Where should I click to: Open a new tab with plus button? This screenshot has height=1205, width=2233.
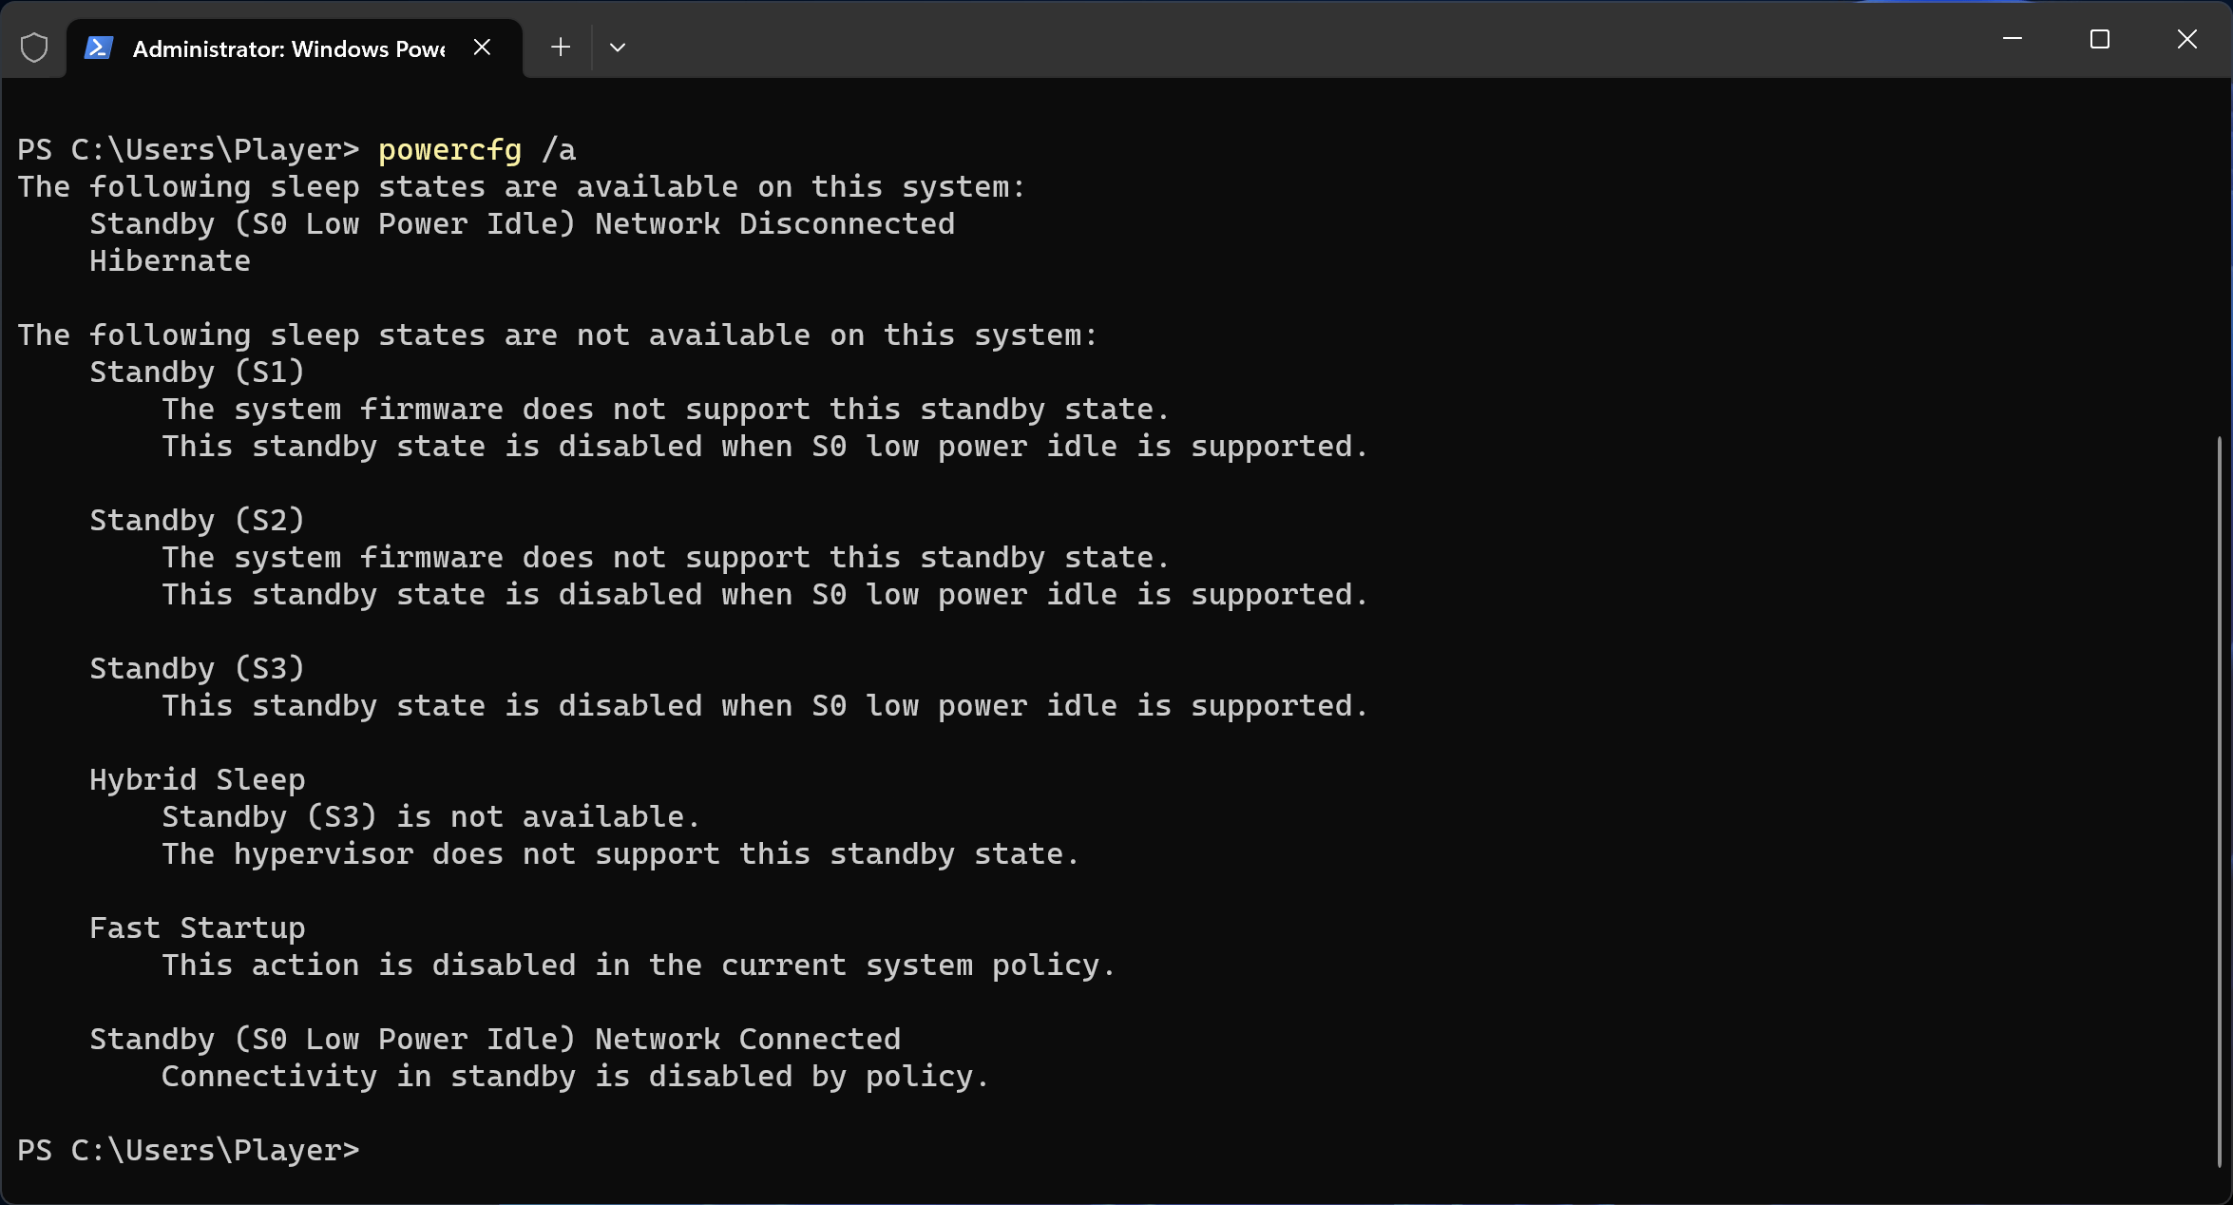pyautogui.click(x=561, y=47)
